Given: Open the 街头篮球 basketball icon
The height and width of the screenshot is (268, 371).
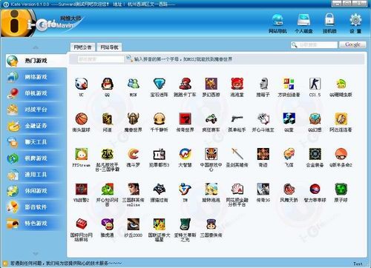Looking at the screenshot, I should point(81,119).
